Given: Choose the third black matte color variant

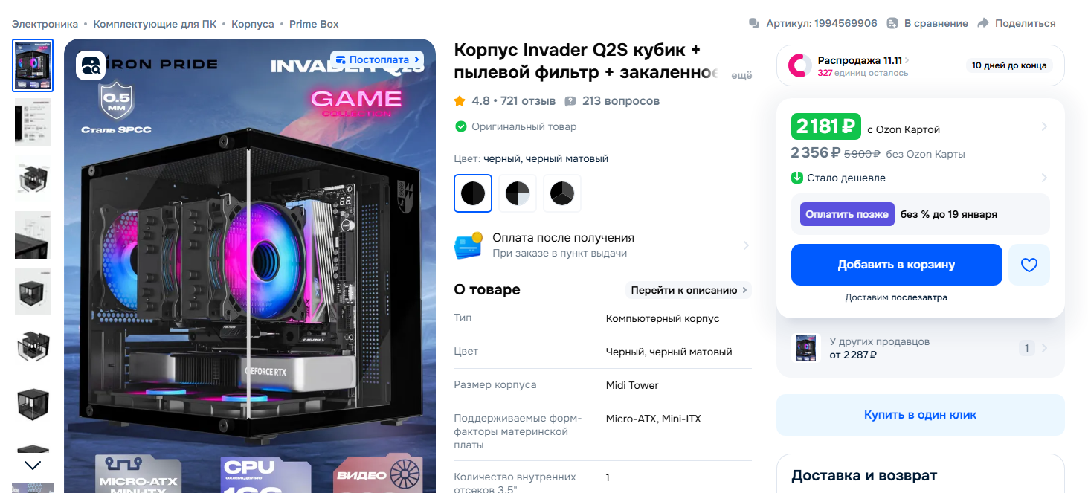Looking at the screenshot, I should click(562, 193).
